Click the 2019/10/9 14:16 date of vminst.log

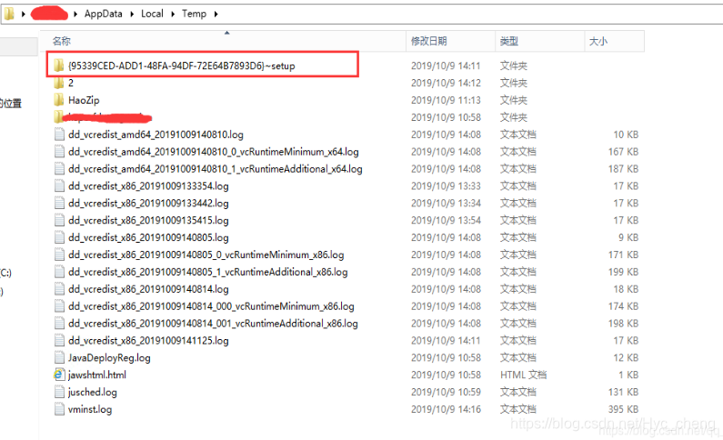pos(446,409)
